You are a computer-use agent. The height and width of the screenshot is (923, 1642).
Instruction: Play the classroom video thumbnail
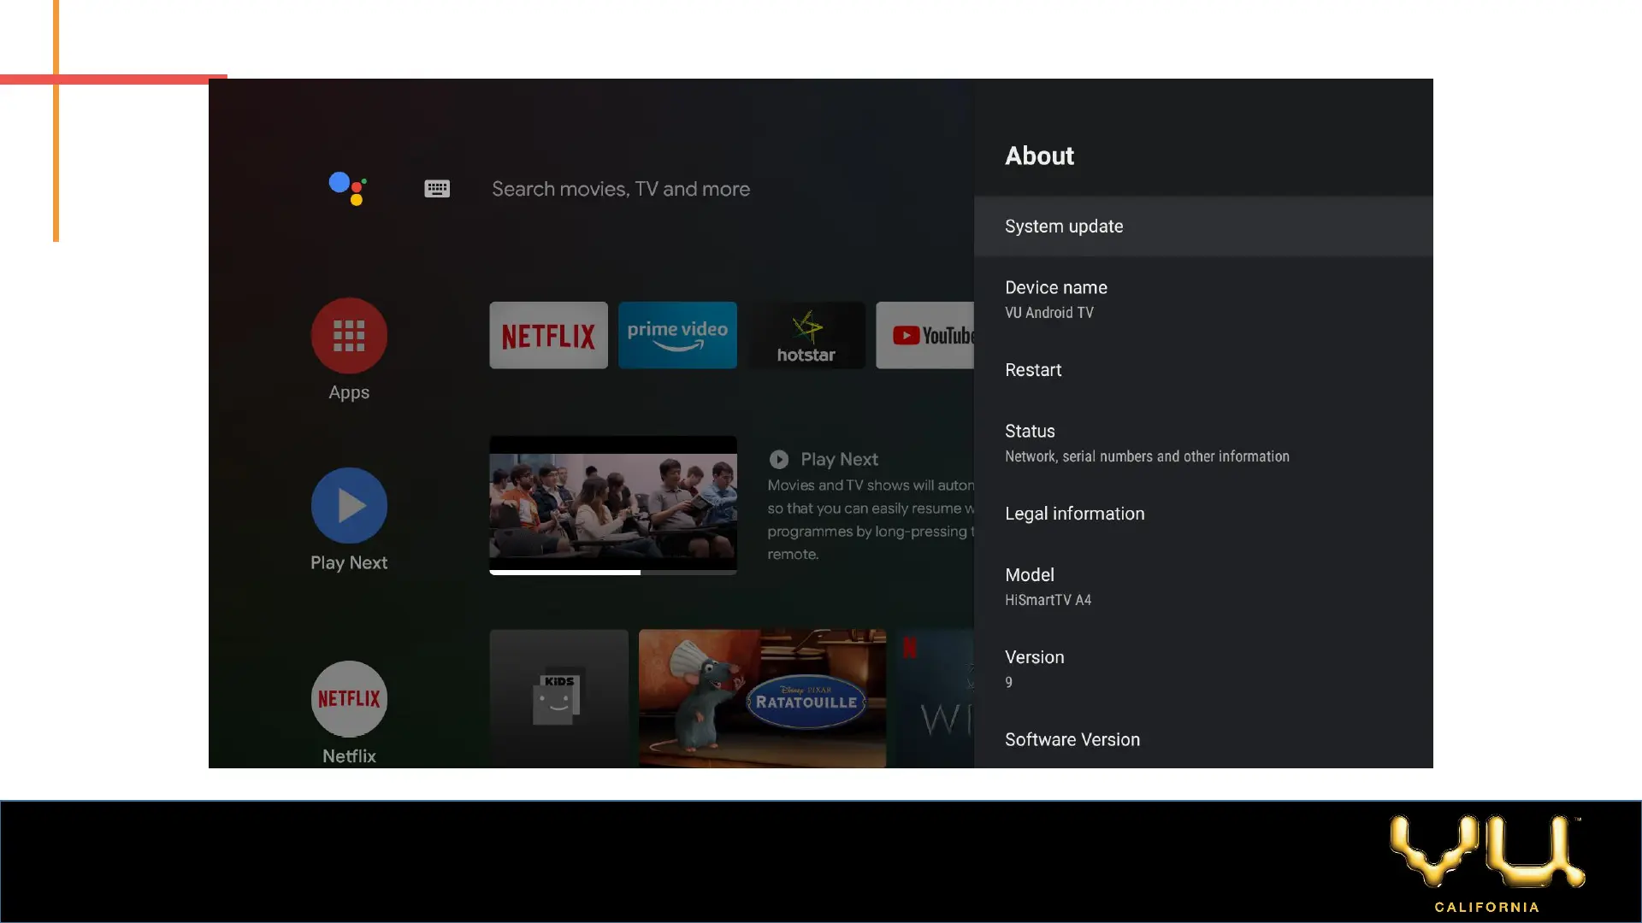point(612,505)
